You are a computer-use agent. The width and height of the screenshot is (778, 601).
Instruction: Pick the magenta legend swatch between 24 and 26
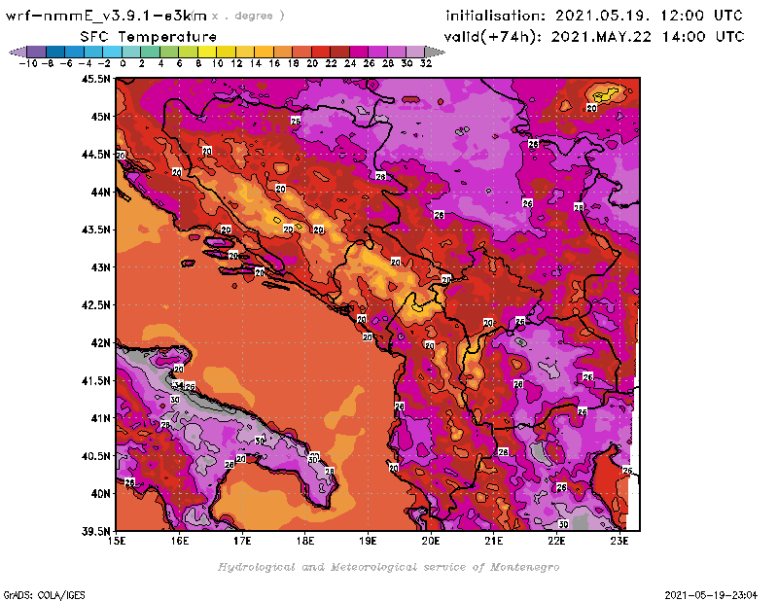[x=358, y=53]
